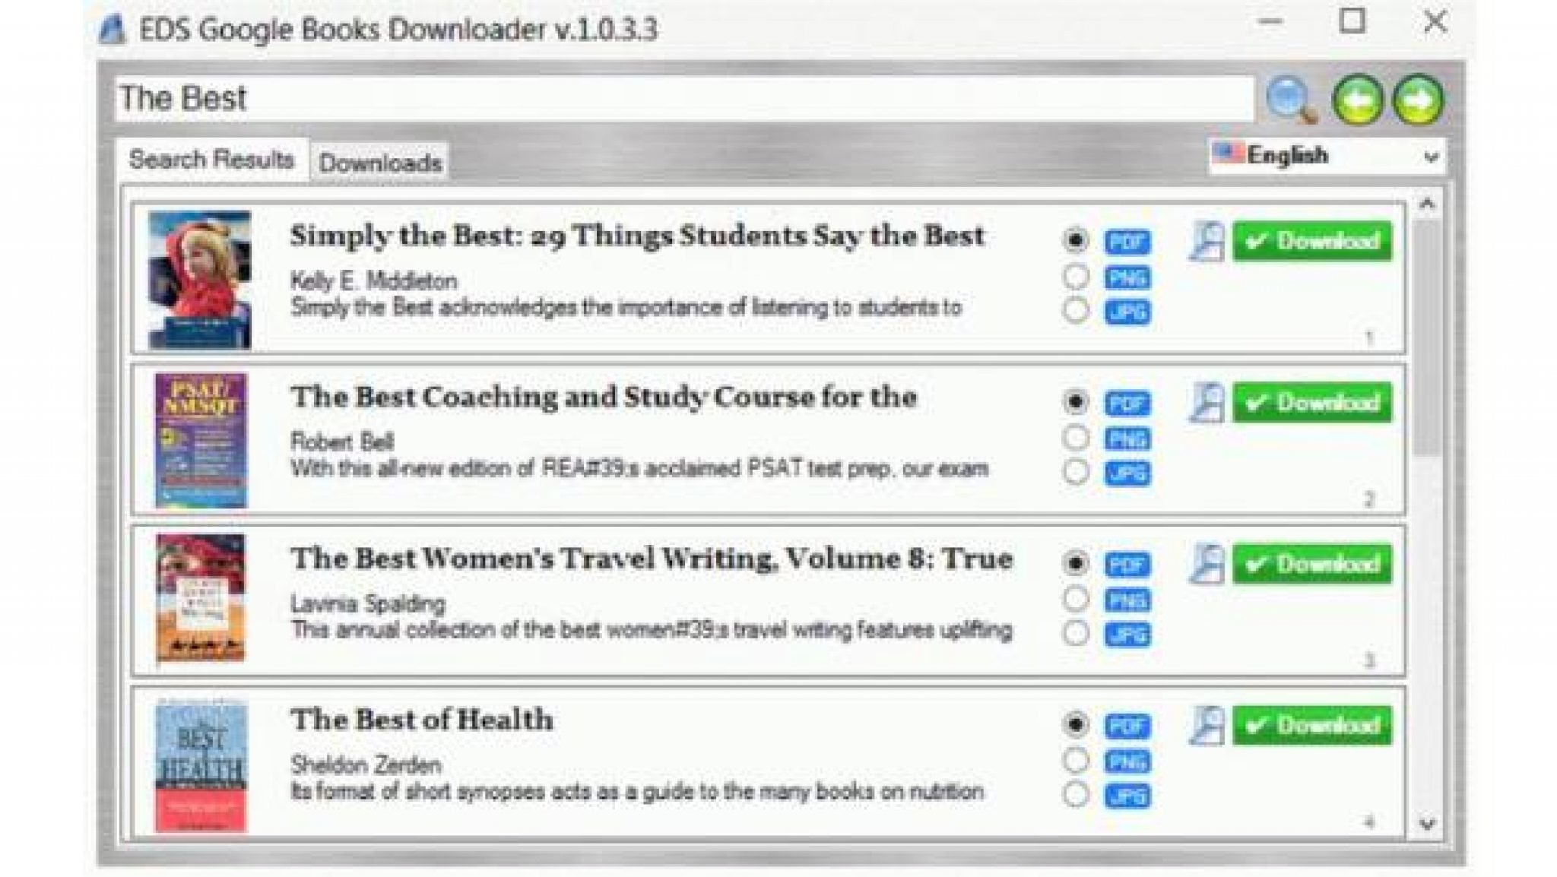Select PNG radio for Best Coaching book
Viewport: 1557px width, 877px height.
[1075, 437]
